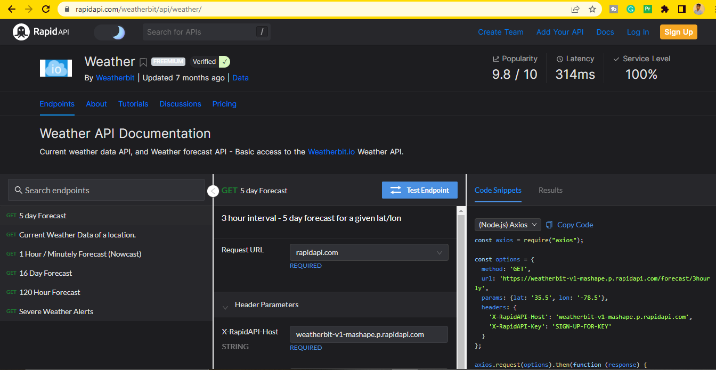Select the 5 day Forecast endpoint

point(106,216)
